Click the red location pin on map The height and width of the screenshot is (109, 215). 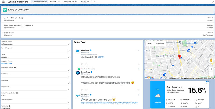point(180,57)
